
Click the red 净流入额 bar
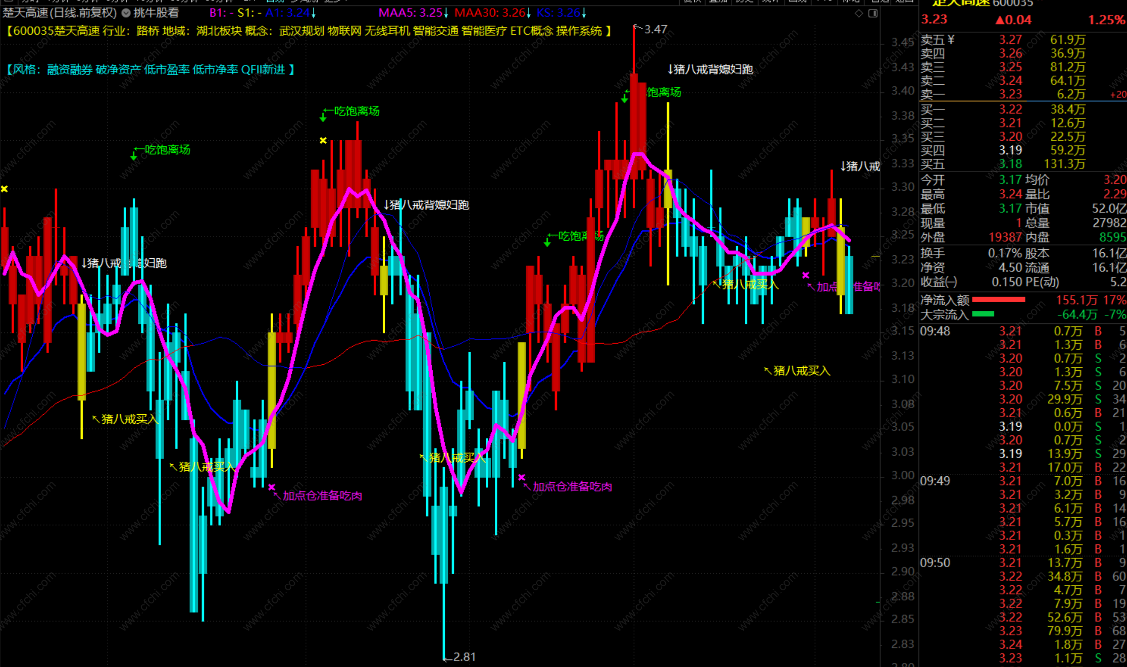click(x=998, y=300)
